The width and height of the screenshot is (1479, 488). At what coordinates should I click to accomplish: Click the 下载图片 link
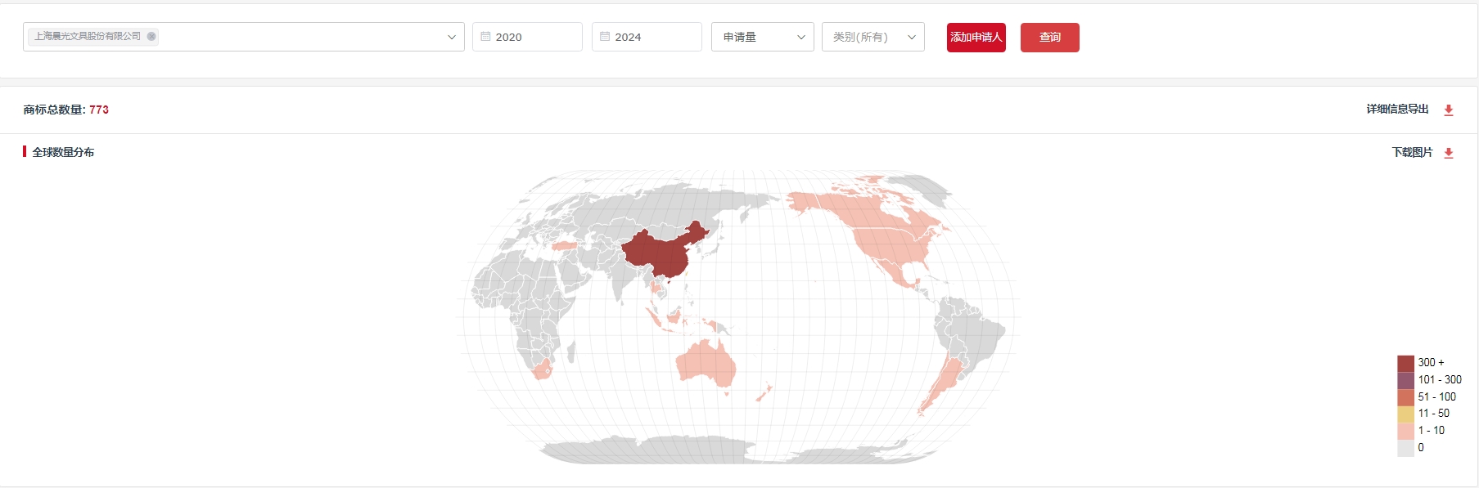coord(1413,153)
